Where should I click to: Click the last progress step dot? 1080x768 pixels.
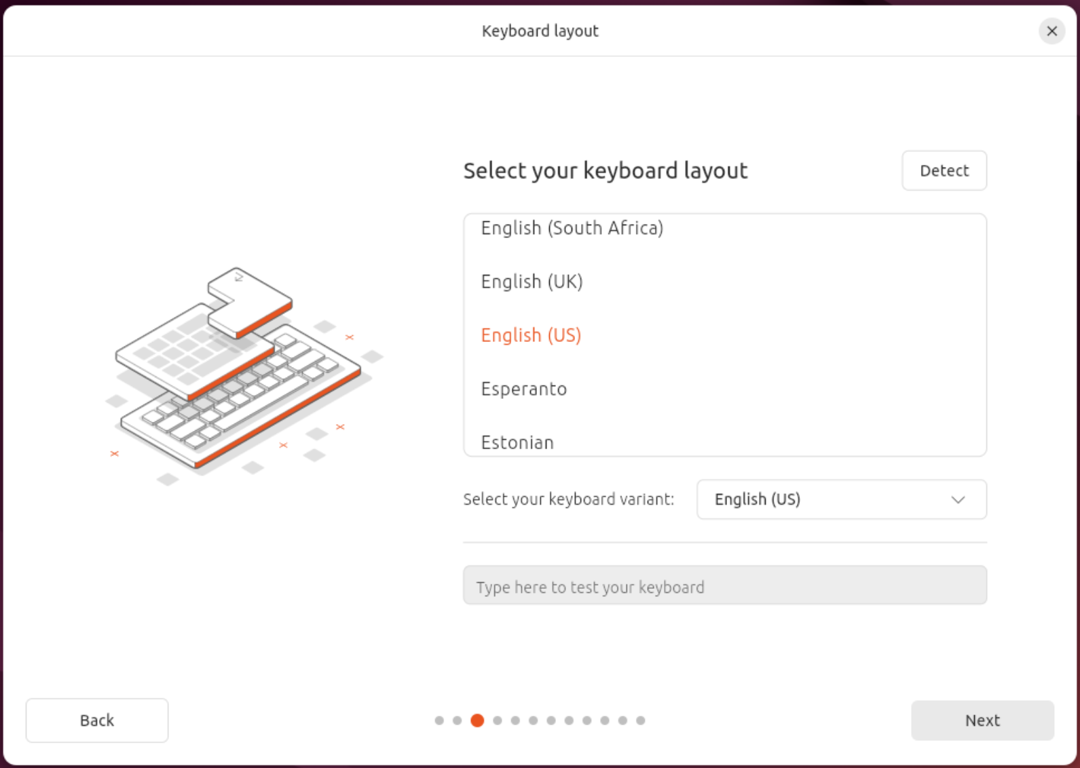640,721
